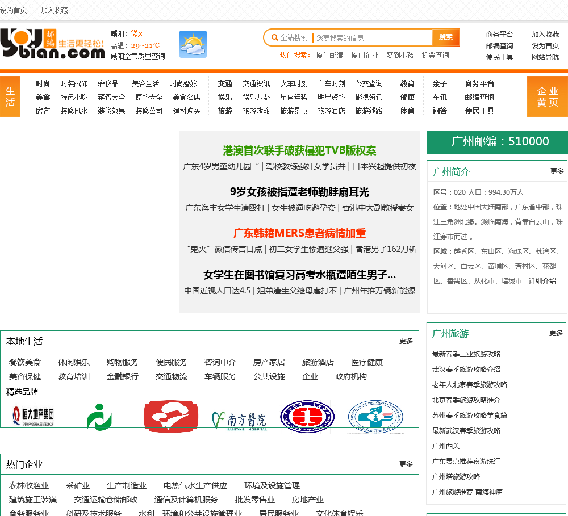Viewport: 568px width, 516px height.
Task: Open 详细介绍 in 广州简介
Action: pyautogui.click(x=542, y=280)
